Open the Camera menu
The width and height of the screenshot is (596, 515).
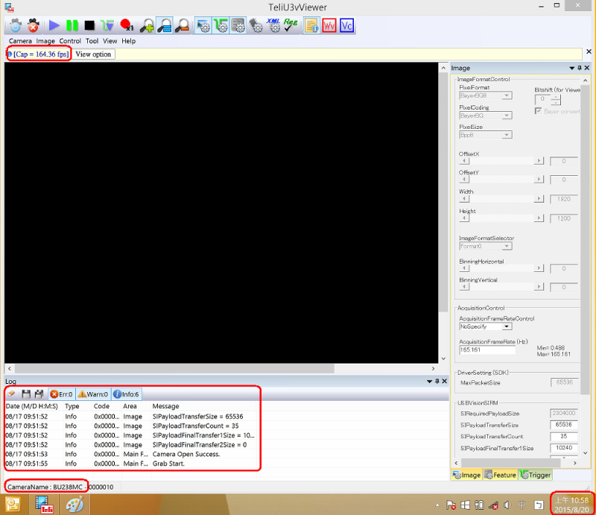tap(20, 41)
